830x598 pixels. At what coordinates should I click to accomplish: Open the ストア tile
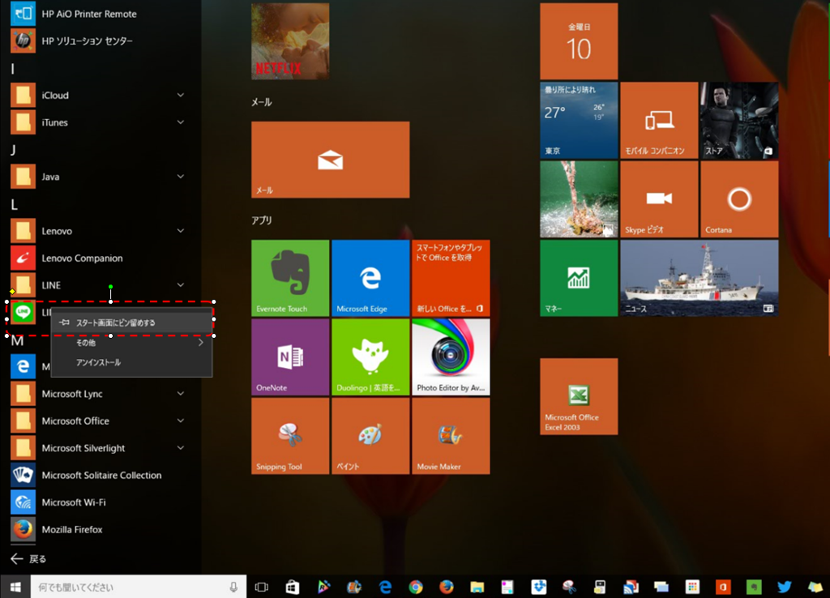click(739, 120)
